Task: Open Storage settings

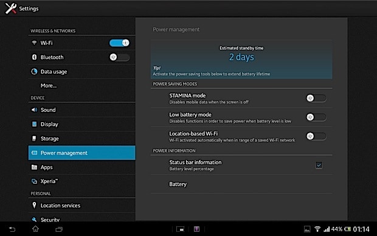Action: pyautogui.click(x=81, y=139)
